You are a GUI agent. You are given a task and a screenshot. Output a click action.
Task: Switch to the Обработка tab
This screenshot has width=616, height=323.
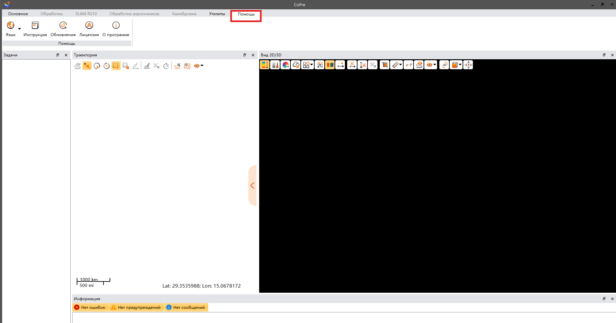52,14
